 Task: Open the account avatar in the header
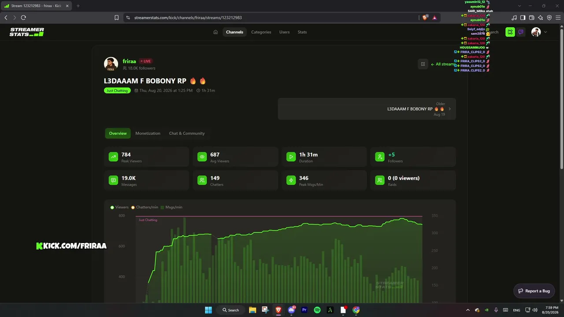(536, 32)
